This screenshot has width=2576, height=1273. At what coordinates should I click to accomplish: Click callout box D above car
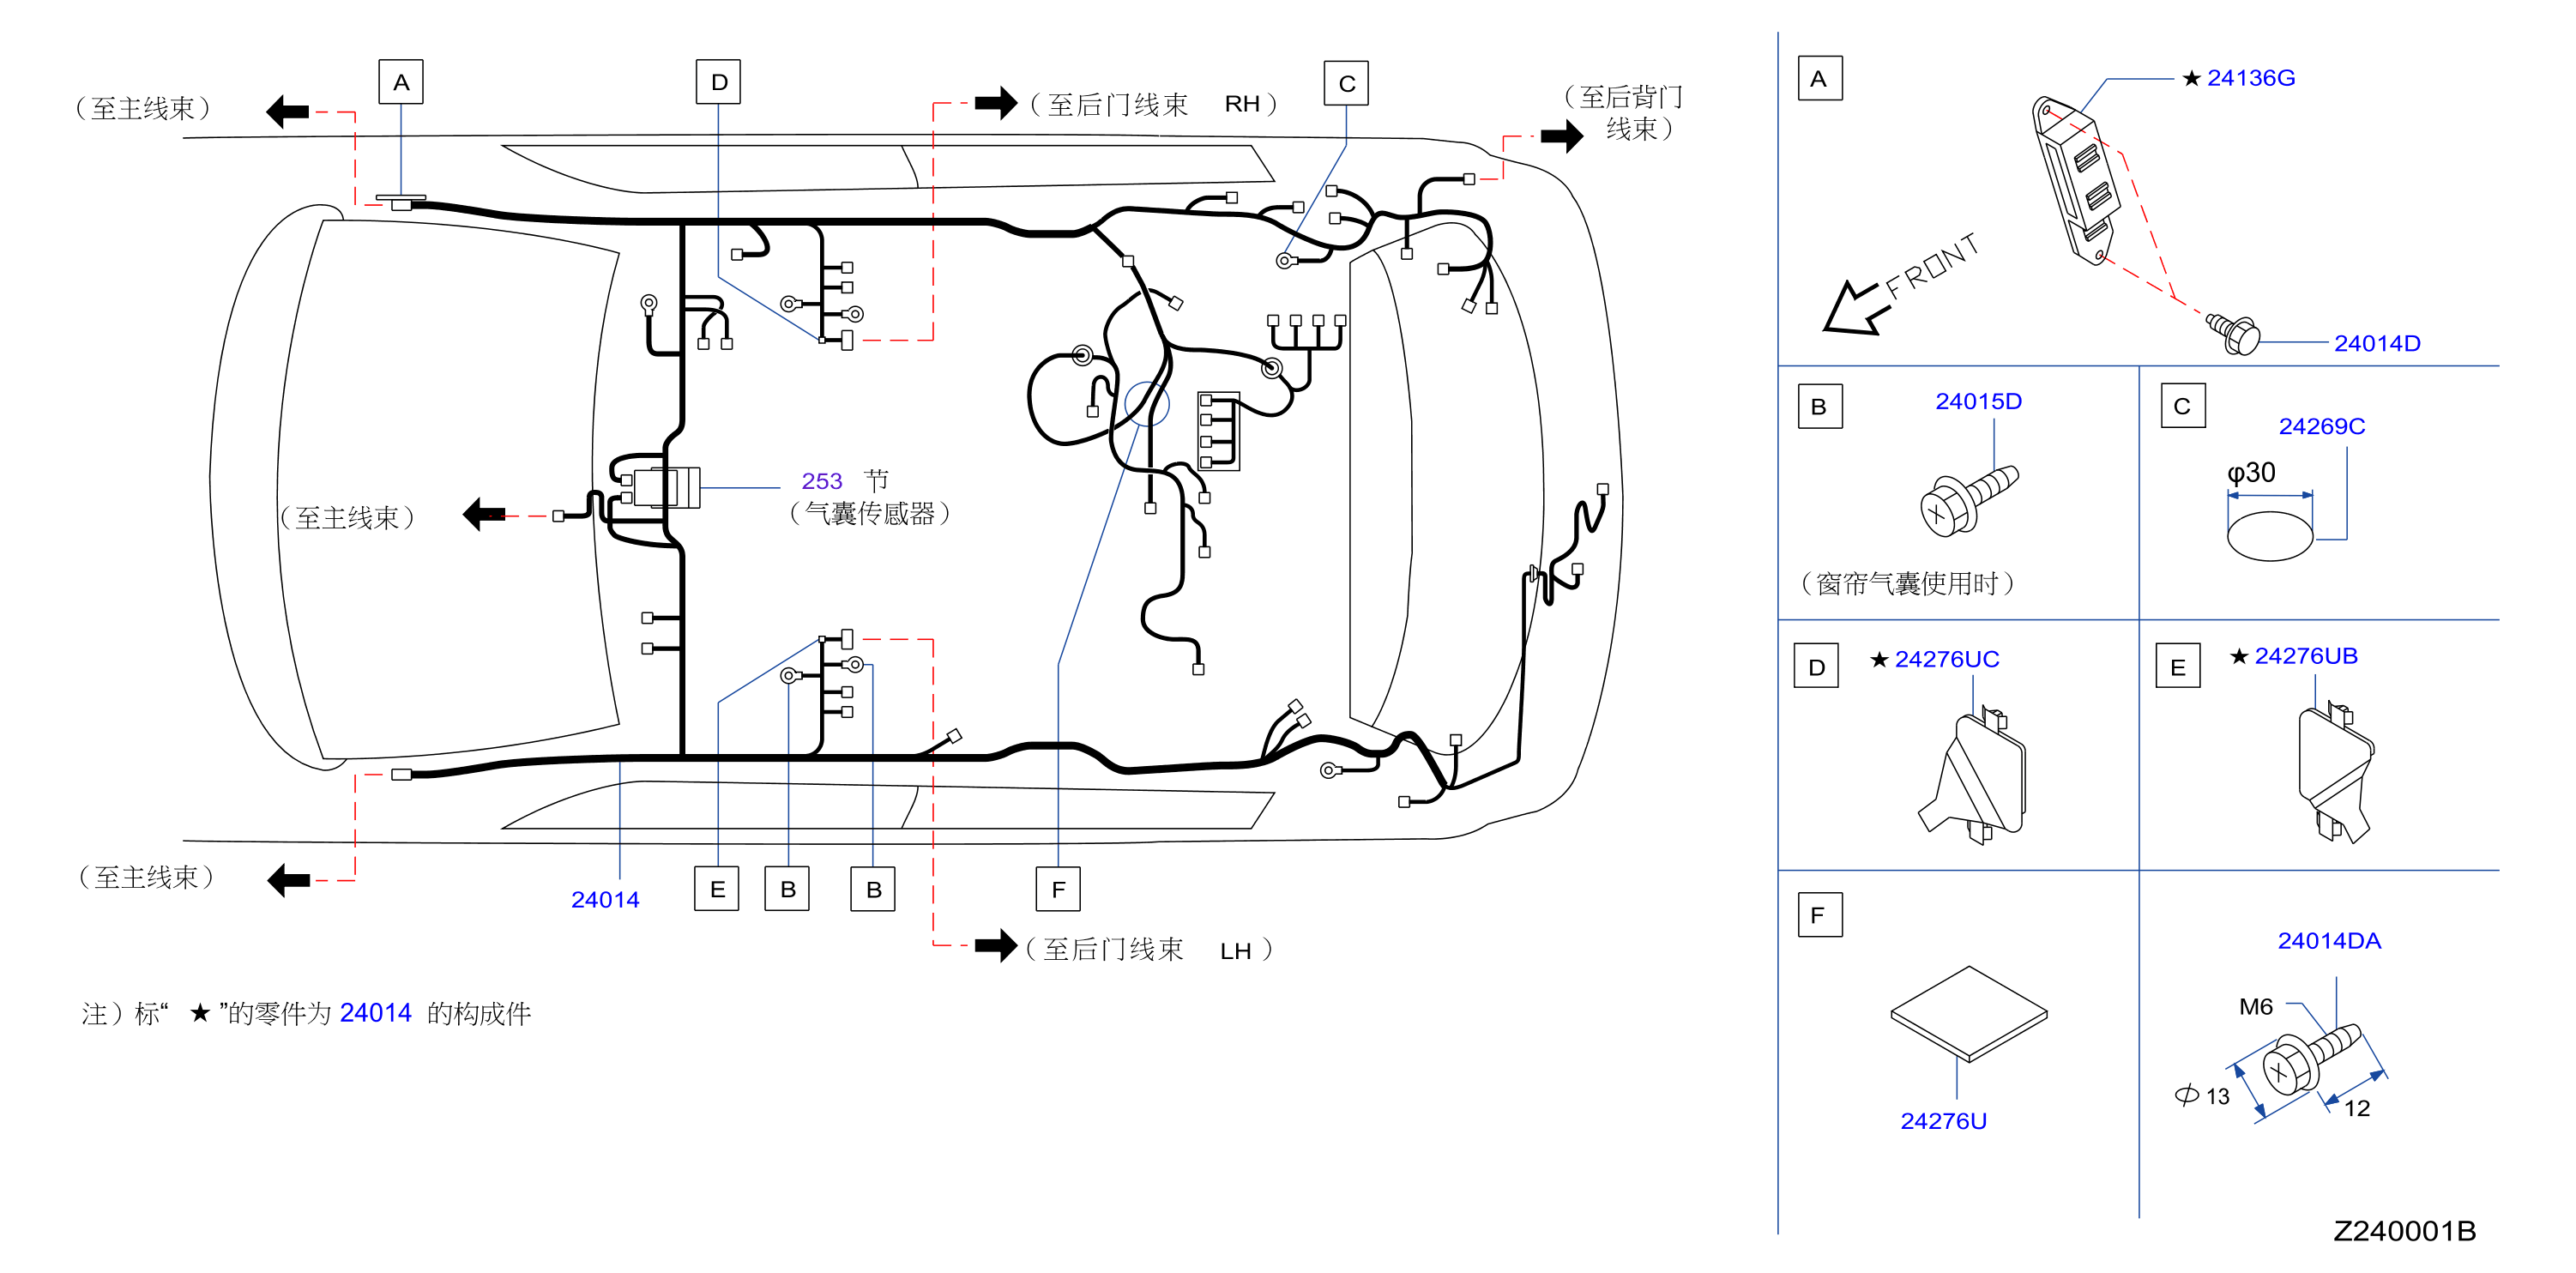click(x=718, y=82)
